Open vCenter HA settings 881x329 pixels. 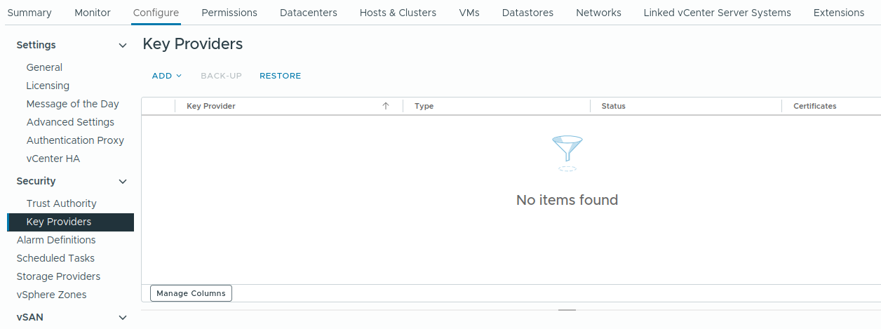tap(53, 159)
